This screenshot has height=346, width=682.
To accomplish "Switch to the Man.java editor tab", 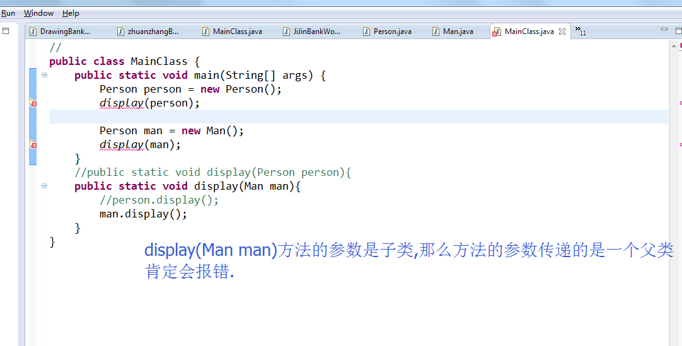I will [453, 32].
